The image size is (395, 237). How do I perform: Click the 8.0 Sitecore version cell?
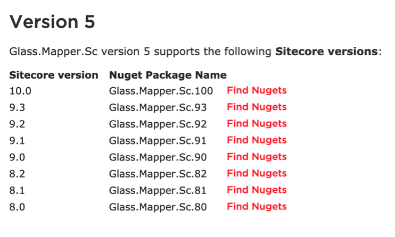click(x=18, y=207)
